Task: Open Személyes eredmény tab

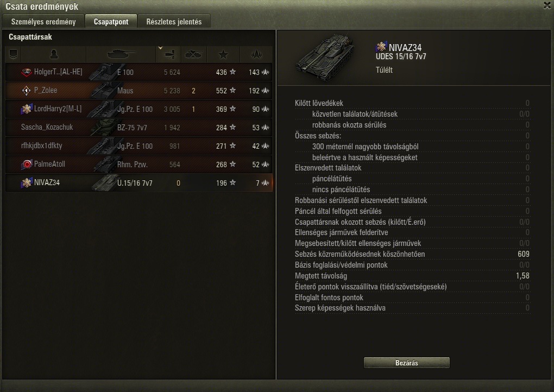Action: point(43,22)
